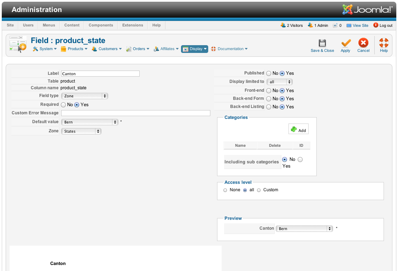This screenshot has width=397, height=271.
Task: Set Front-end to No
Action: pyautogui.click(x=269, y=90)
